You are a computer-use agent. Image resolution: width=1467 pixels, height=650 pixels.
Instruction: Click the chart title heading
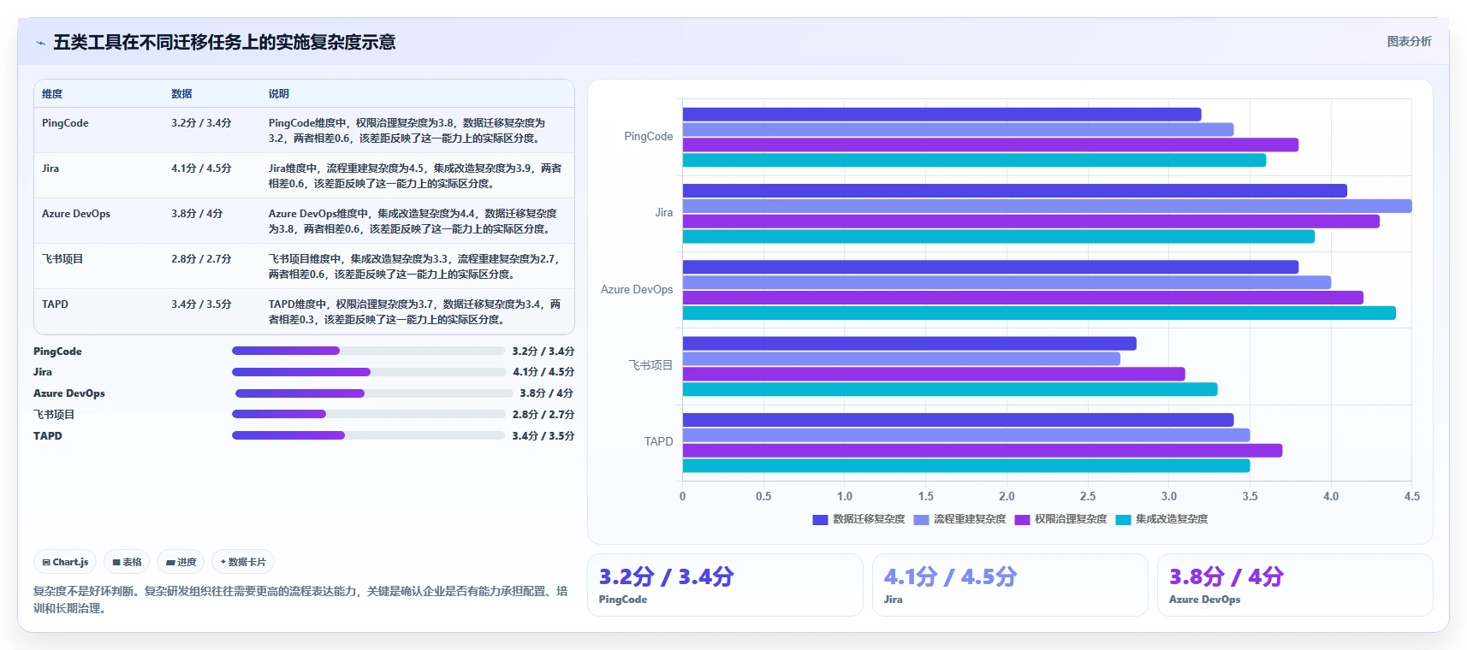(224, 43)
